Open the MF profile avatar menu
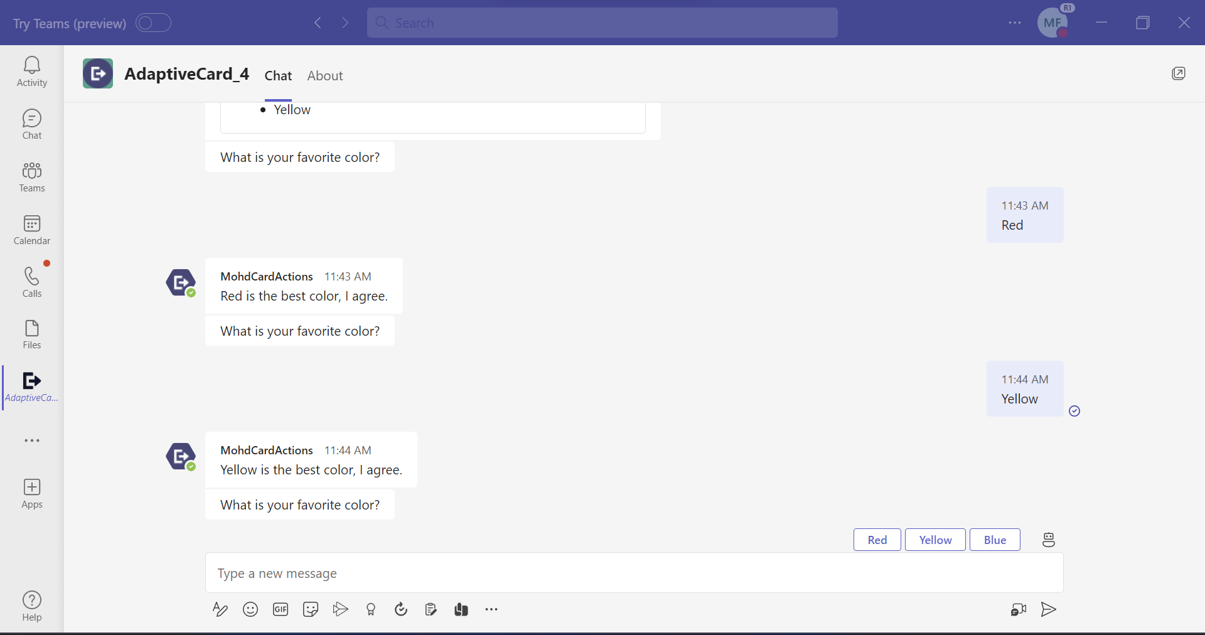The width and height of the screenshot is (1205, 635). pos(1053,23)
